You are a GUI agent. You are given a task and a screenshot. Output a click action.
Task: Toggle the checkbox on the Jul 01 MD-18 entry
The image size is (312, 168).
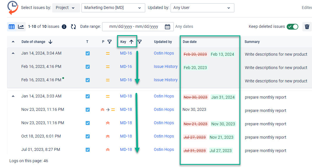click(87, 149)
